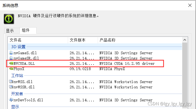Click the PhysX NVIDIA eye icon
The width and height of the screenshot is (196, 109).
coord(11,69)
